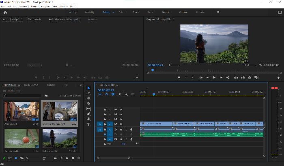Toggle A1 source patching button
284x166 pixels.
100,130
